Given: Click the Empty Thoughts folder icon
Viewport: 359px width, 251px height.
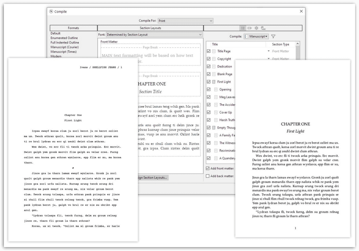Looking at the screenshot, I should coord(214,128).
